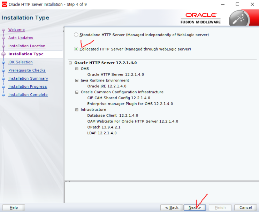
Task: Click the Oracle Common Configuration Infrastructure label
Action: pos(122,92)
